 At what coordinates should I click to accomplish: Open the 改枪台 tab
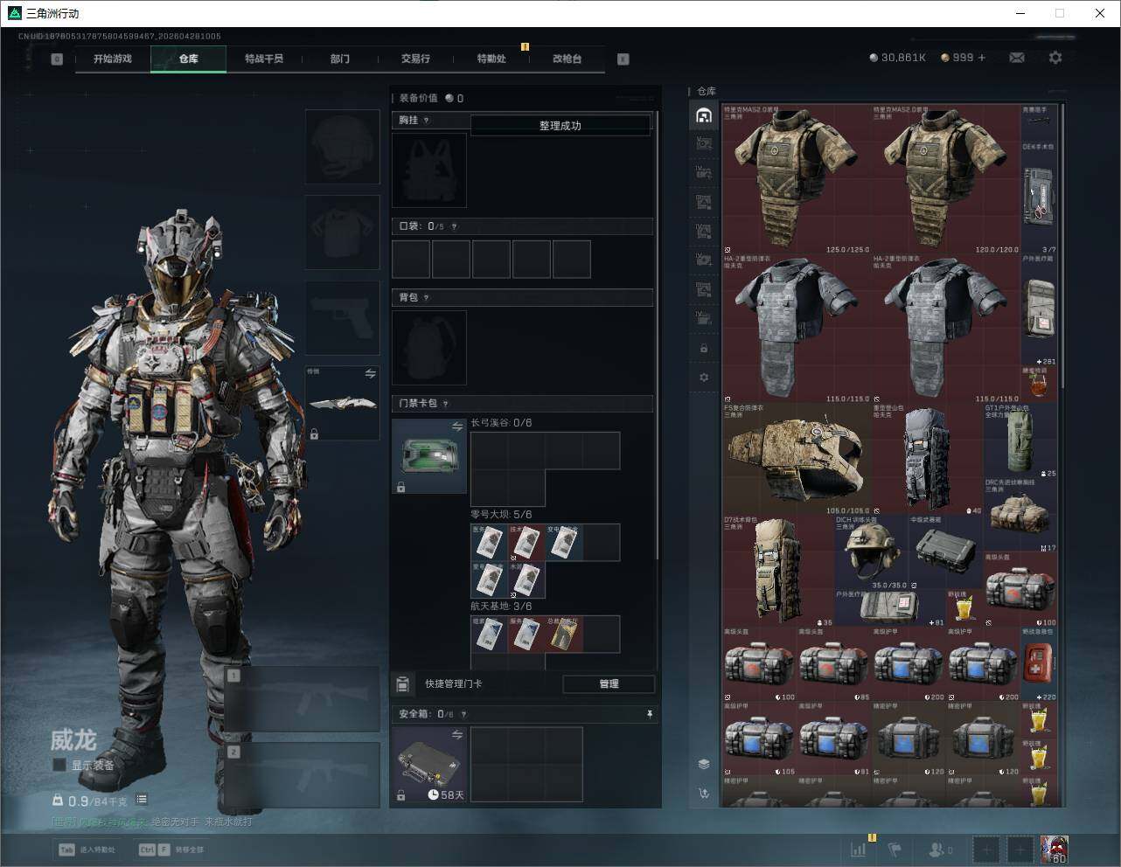click(x=567, y=59)
